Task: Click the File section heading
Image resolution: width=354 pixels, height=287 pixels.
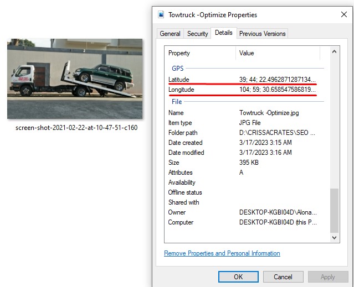Action: 177,102
